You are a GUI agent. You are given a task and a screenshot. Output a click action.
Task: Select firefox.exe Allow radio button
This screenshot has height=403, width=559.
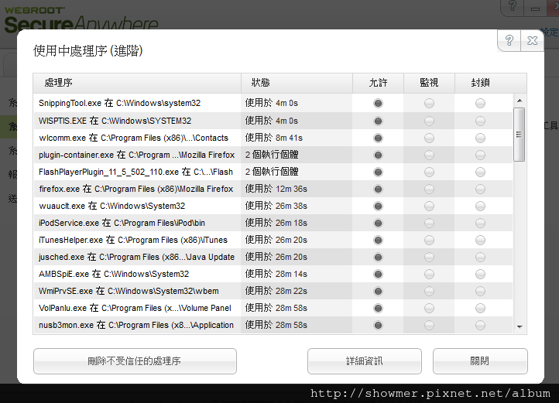(378, 189)
